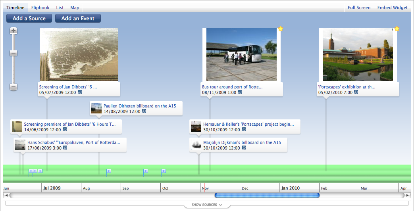Click the 'Feb' month label
This screenshot has width=414, height=211.
tap(324, 188)
